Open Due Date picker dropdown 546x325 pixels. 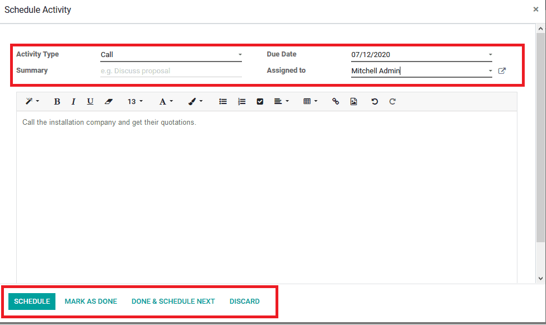pyautogui.click(x=491, y=55)
